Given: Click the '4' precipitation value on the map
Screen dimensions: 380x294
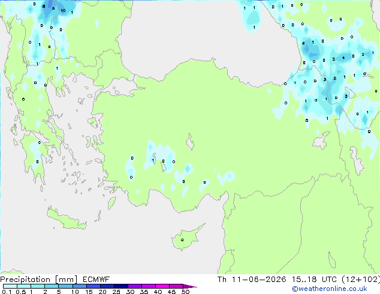Looking at the screenshot, I should click(x=343, y=58).
